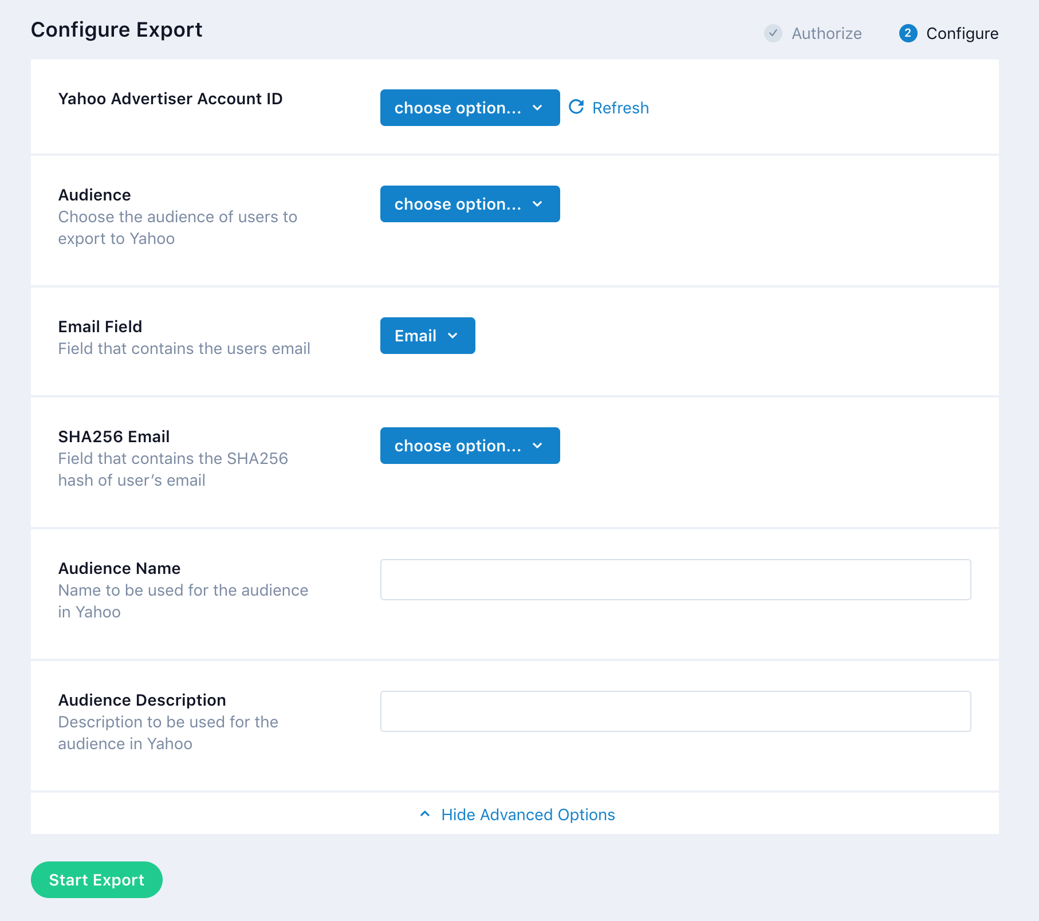Open the Audience choose option dropdown

coord(470,204)
